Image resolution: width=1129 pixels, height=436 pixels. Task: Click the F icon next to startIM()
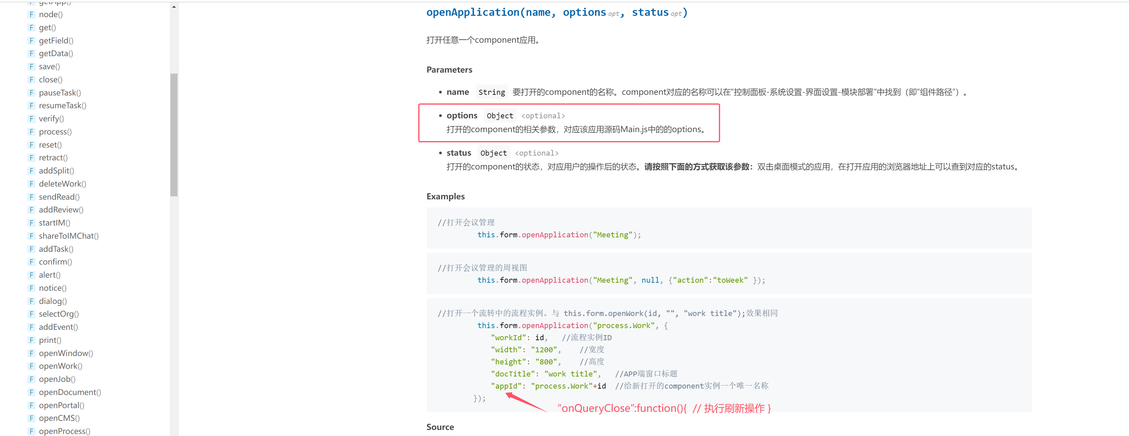click(31, 223)
